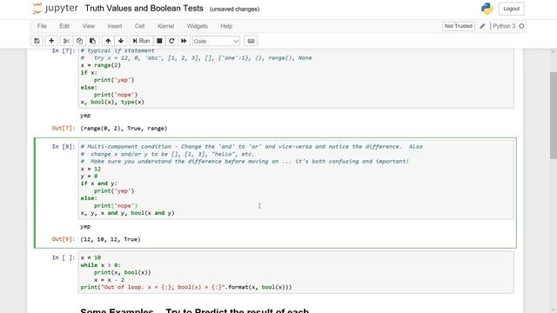
Task: Open the Help menu
Action: [x=226, y=26]
